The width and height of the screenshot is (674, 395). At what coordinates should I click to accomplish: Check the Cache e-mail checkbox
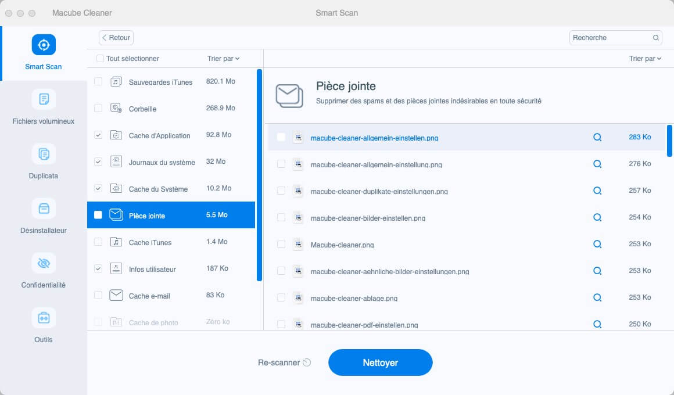point(98,295)
